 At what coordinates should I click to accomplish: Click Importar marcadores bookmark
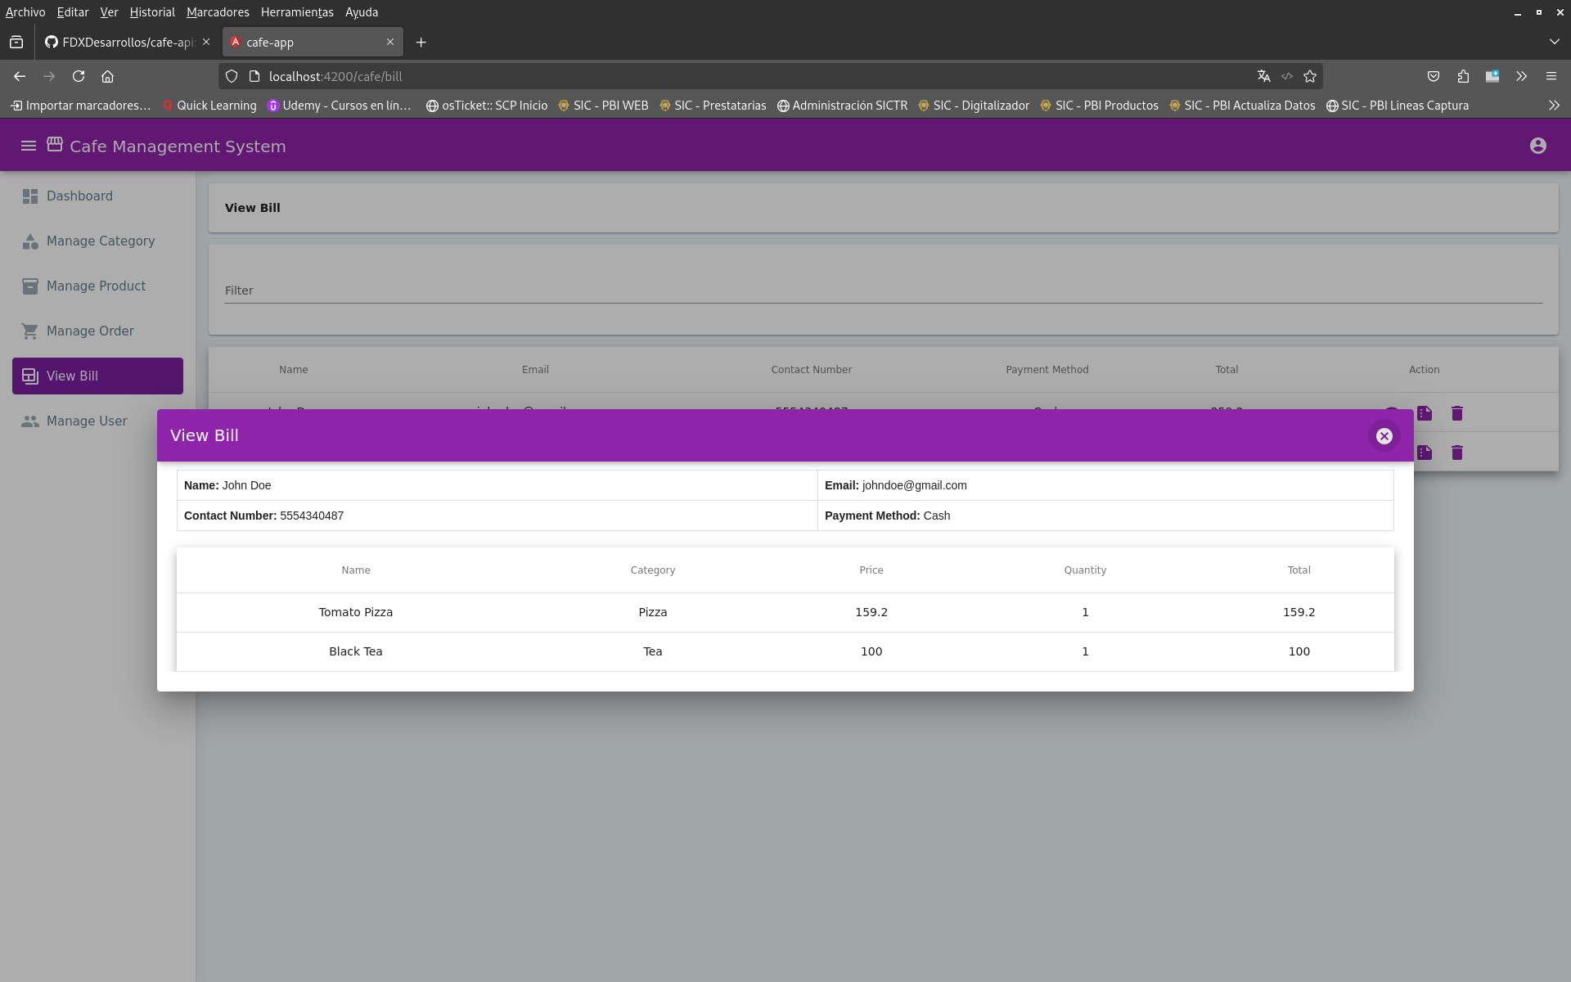[x=80, y=106]
